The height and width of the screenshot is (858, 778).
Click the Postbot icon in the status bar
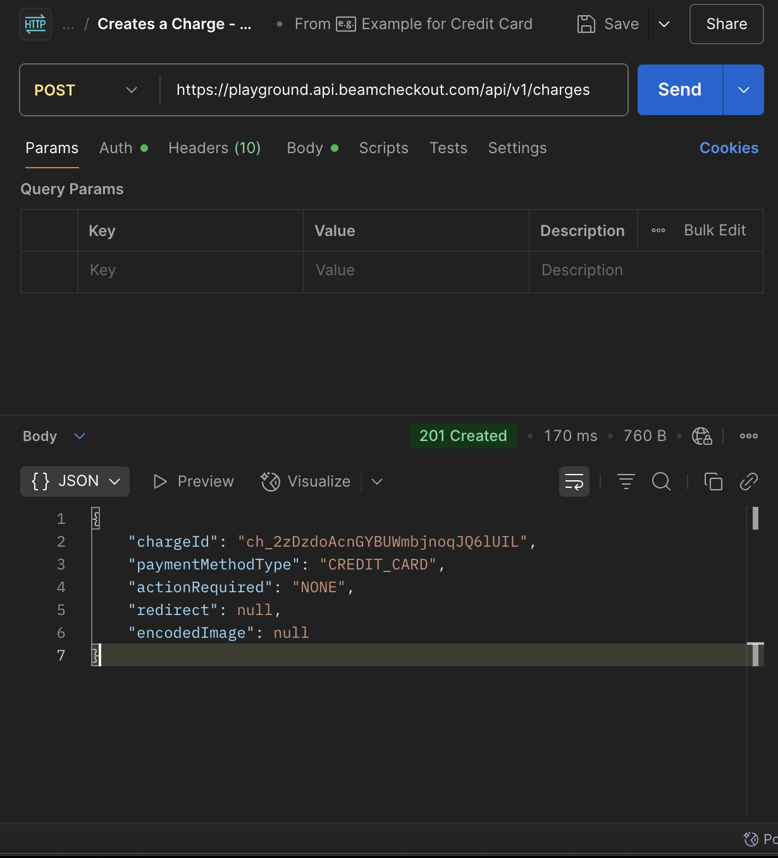(x=751, y=839)
